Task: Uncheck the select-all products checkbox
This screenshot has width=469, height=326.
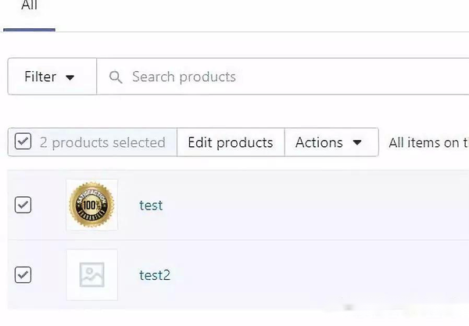Action: tap(23, 142)
